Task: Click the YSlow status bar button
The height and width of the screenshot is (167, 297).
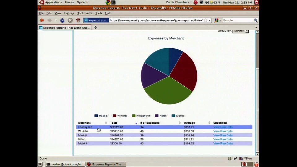Action: (x=246, y=158)
